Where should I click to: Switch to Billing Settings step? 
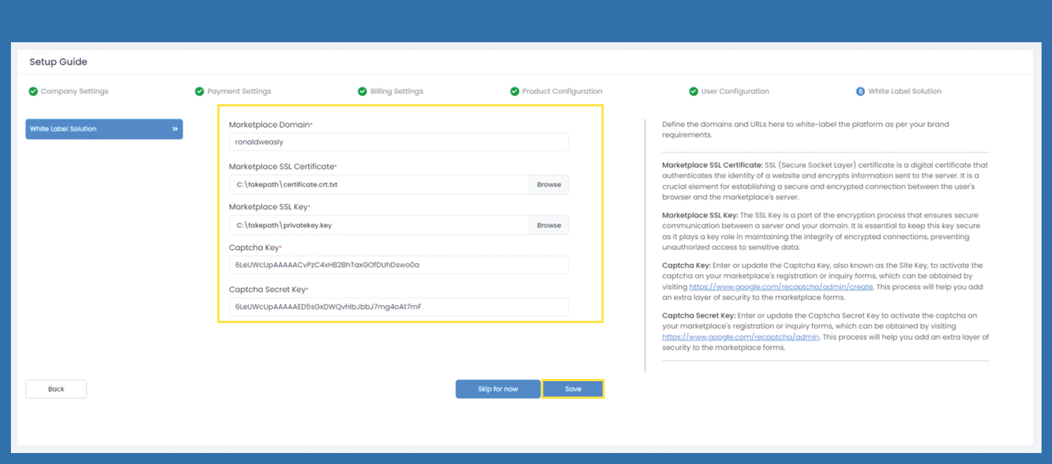coord(396,92)
